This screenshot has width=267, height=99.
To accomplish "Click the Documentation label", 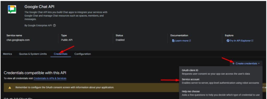I will click(179, 36).
